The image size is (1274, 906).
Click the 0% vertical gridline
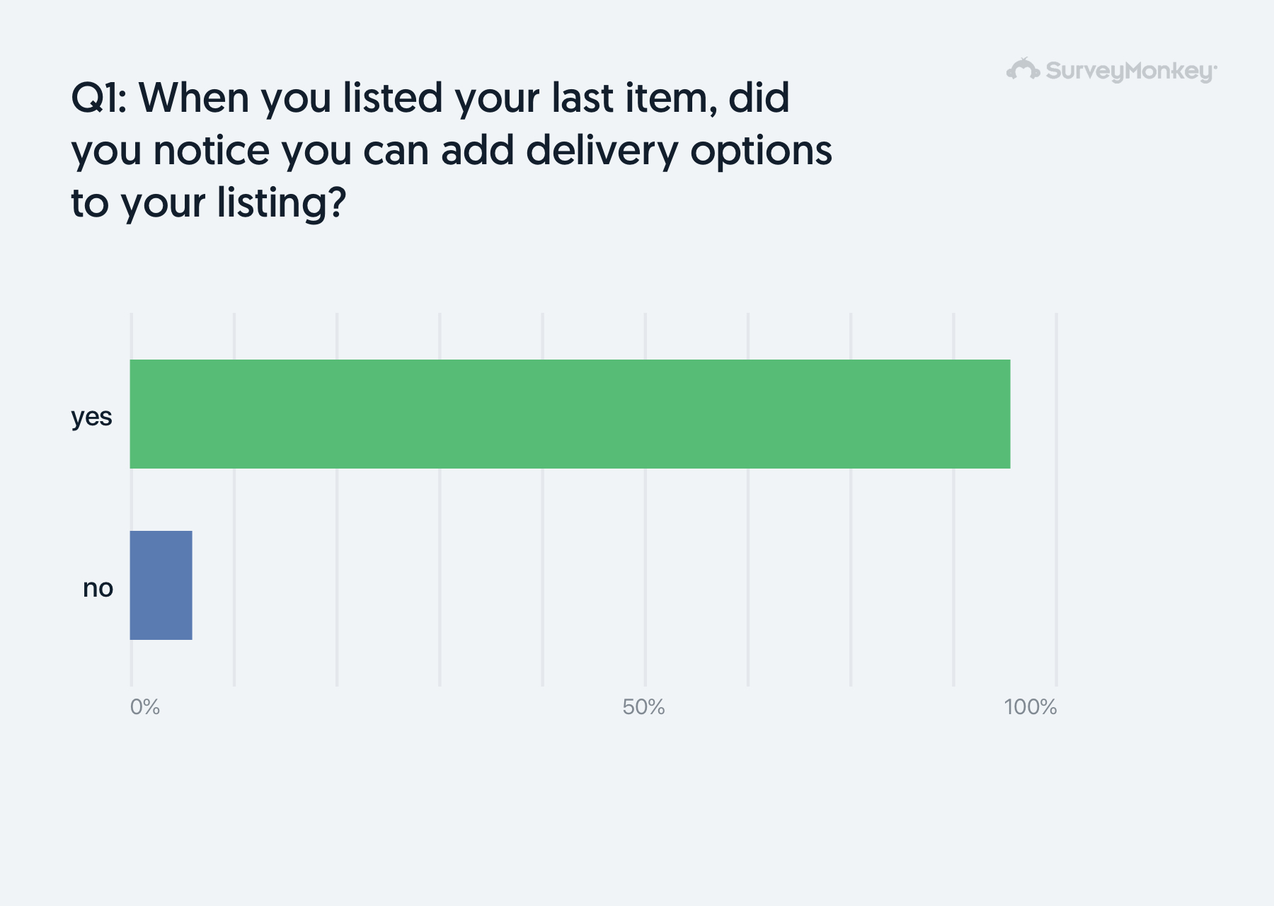(132, 500)
